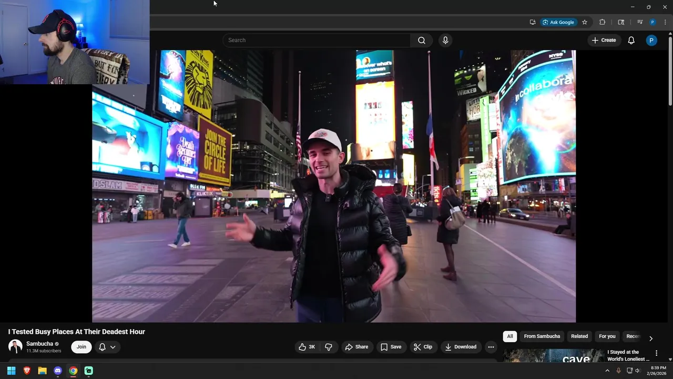Screen dimensions: 673x379
Task: Open Chrome extensions puzzle icon
Action: tap(603, 22)
